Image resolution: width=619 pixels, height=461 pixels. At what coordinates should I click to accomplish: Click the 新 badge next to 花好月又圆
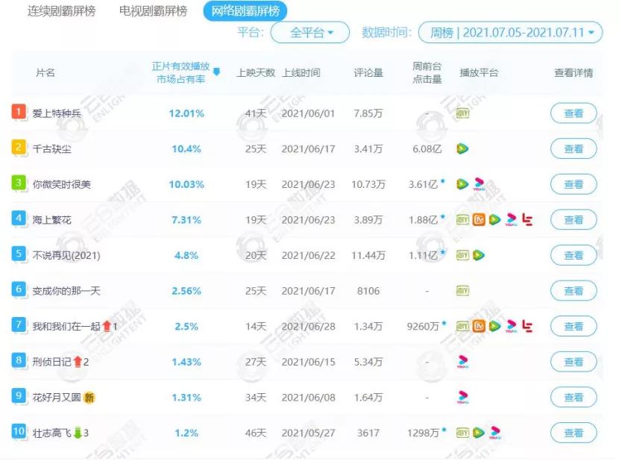pyautogui.click(x=89, y=398)
